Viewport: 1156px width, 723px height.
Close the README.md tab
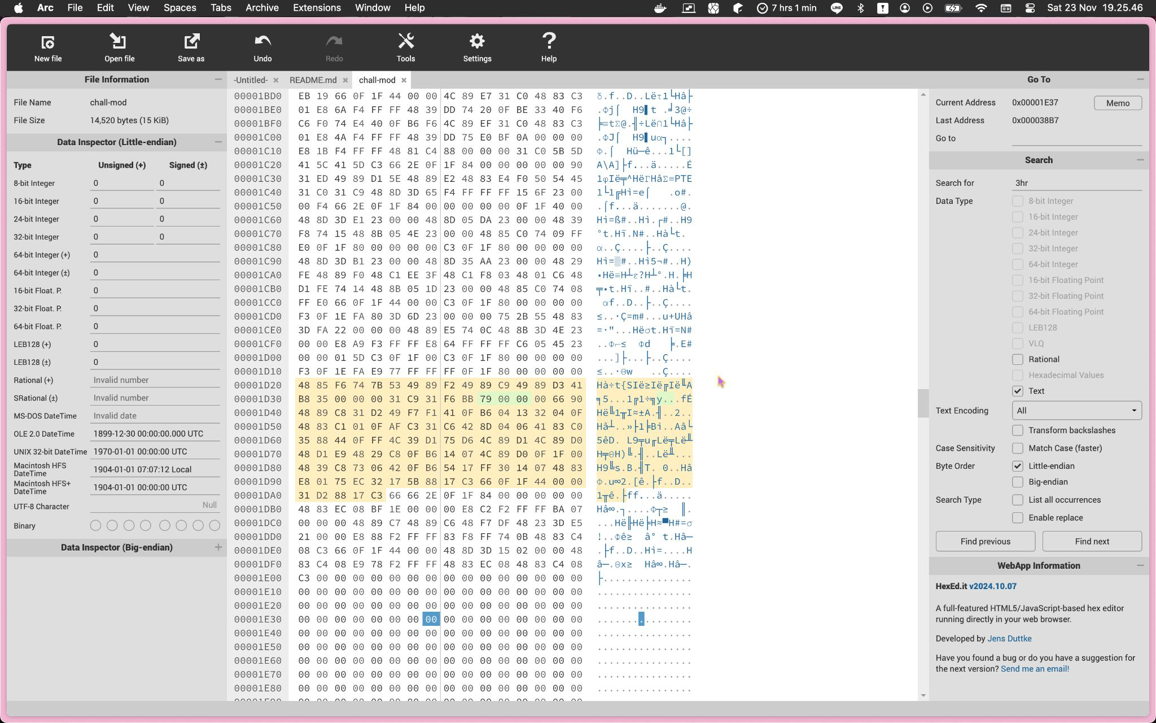(x=345, y=80)
